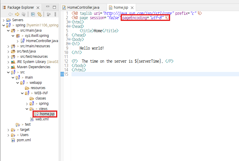Select the home.jsp editor tab

121,8
